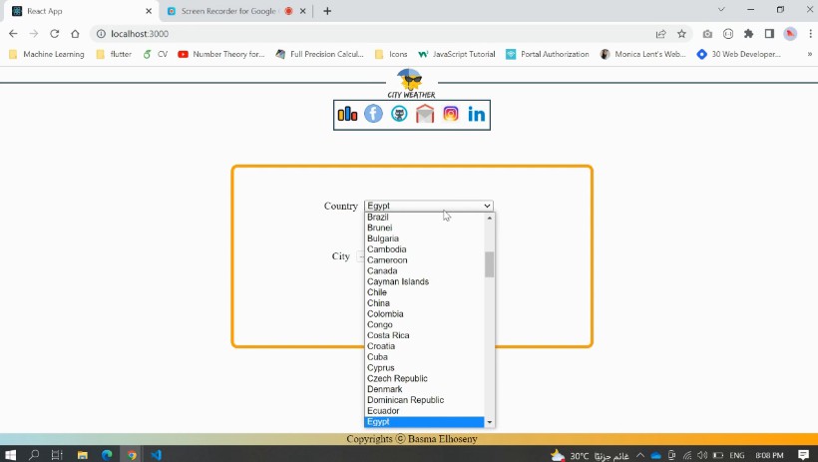Click the dropdown list scrollbar thumb
The image size is (818, 462).
pos(490,264)
